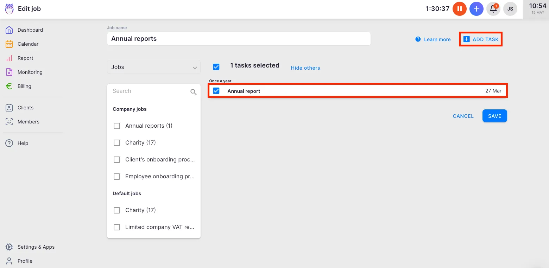Click the Job name text field
This screenshot has height=268, width=549.
pos(239,39)
